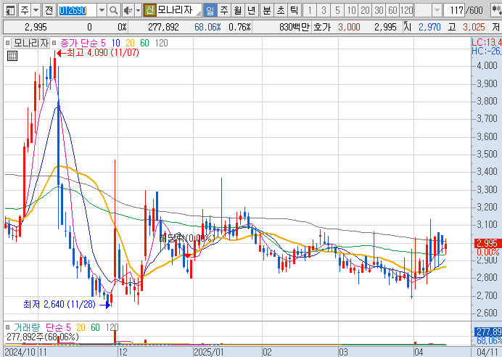Viewport: 502px width, 357px height.
Task: Click the 277,892 volume value in info bar
Action: click(x=163, y=28)
